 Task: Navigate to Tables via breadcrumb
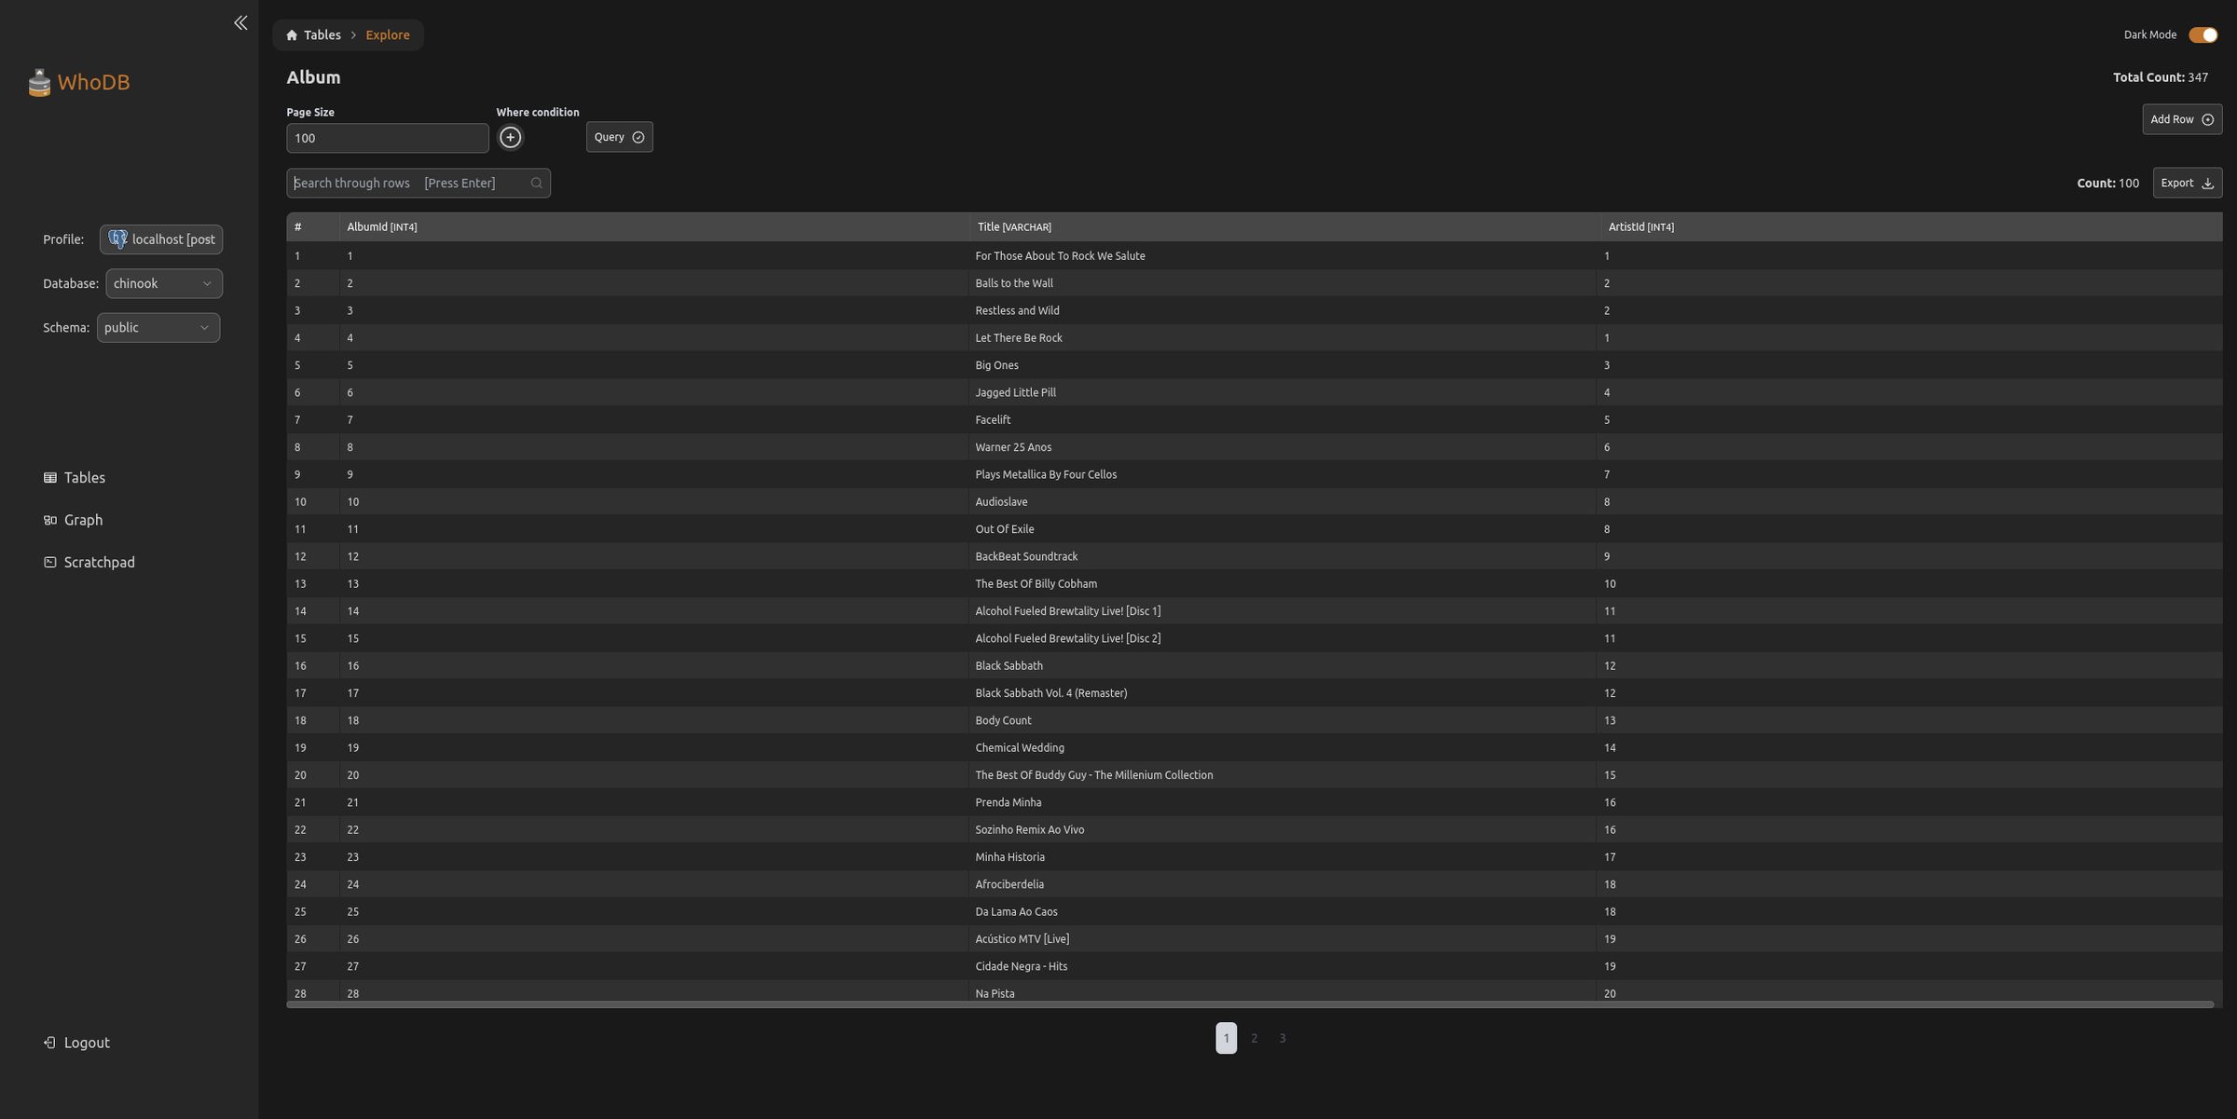(322, 34)
